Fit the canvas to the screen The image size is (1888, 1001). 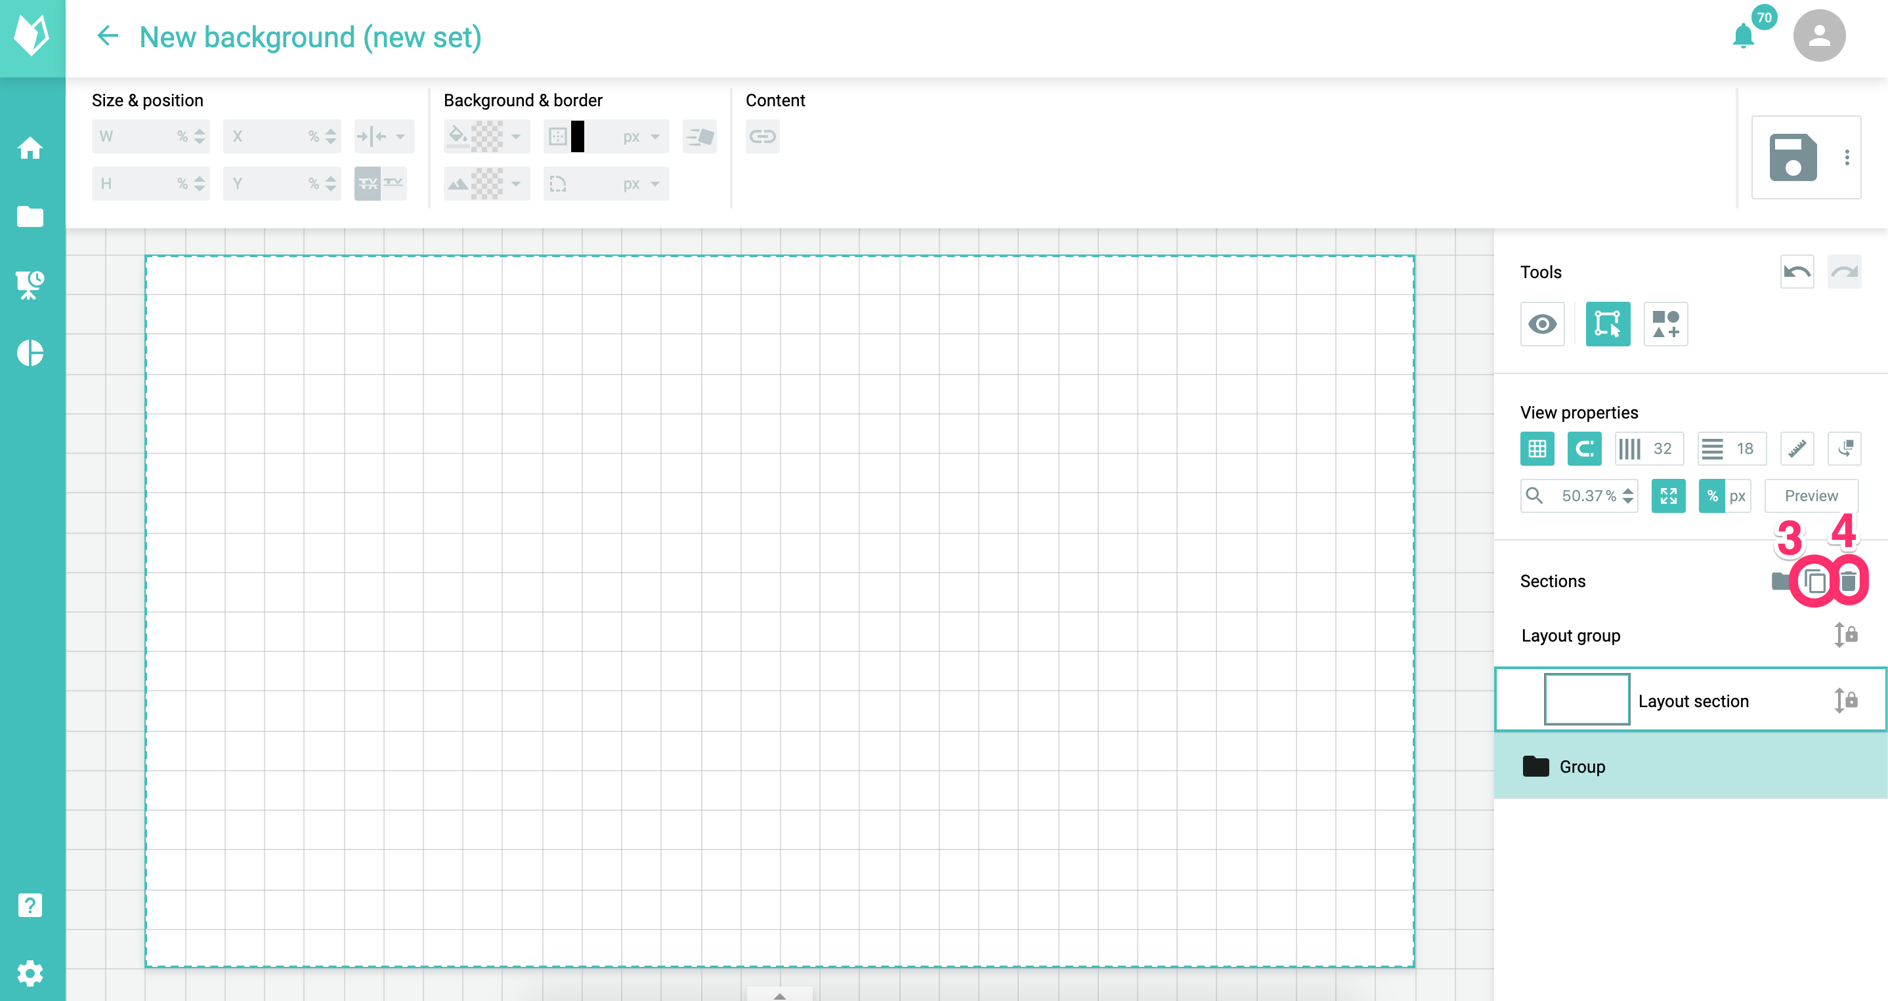[x=1668, y=496]
